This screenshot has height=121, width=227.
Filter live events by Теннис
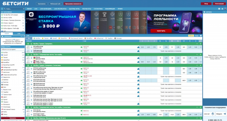[45, 38]
